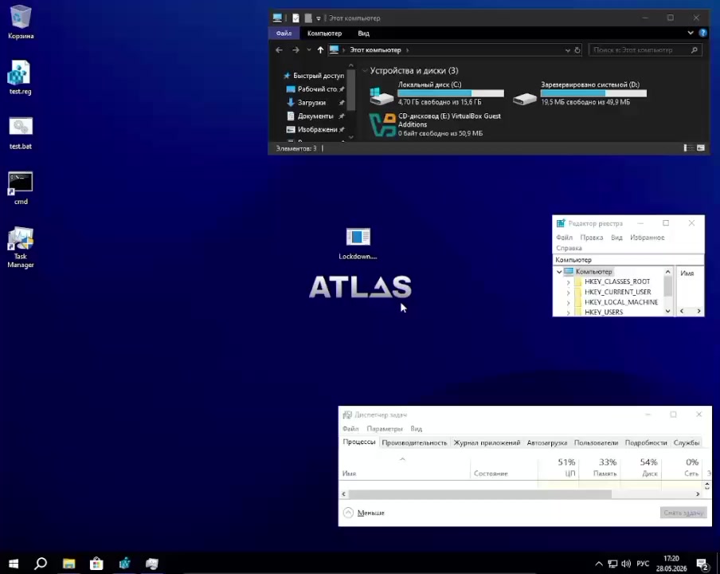Show hidden system tray icons
Viewport: 720px width, 574px height.
pos(599,564)
